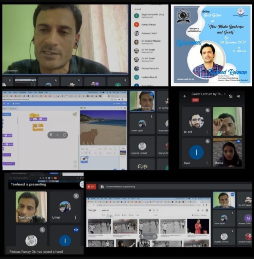This screenshot has height=259, width=254.
Task: Click the Scratch green flag run icon
Action: tap(82, 108)
